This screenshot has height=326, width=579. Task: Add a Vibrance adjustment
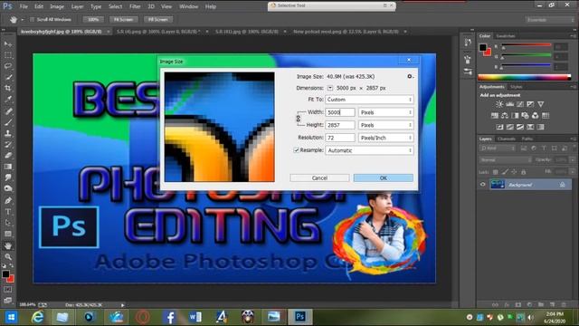tap(541, 104)
